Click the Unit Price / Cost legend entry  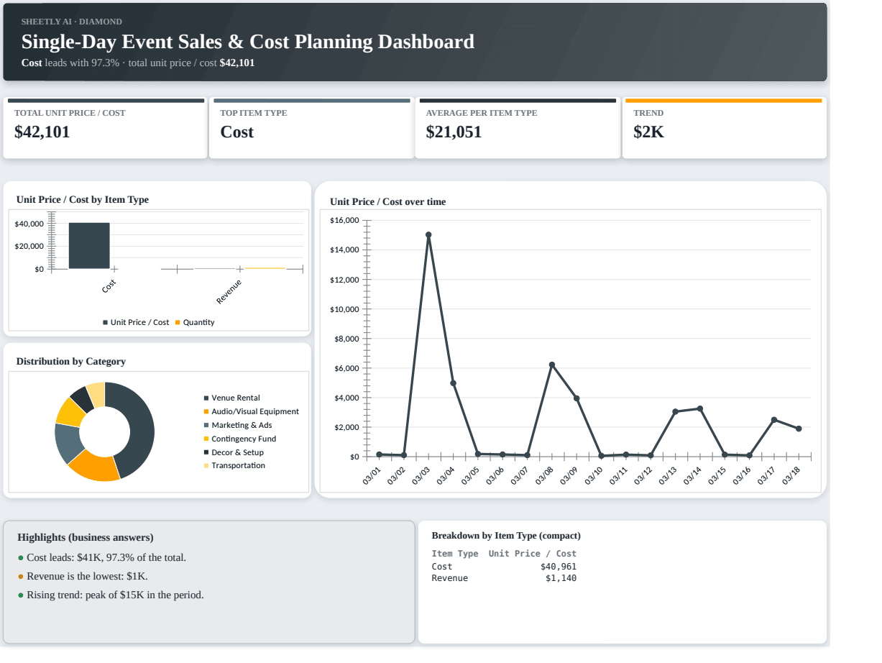click(x=136, y=322)
